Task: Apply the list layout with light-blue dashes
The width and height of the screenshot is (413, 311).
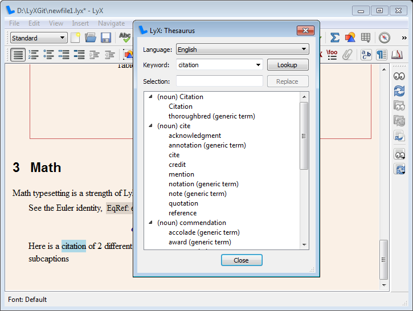Action: (x=64, y=55)
